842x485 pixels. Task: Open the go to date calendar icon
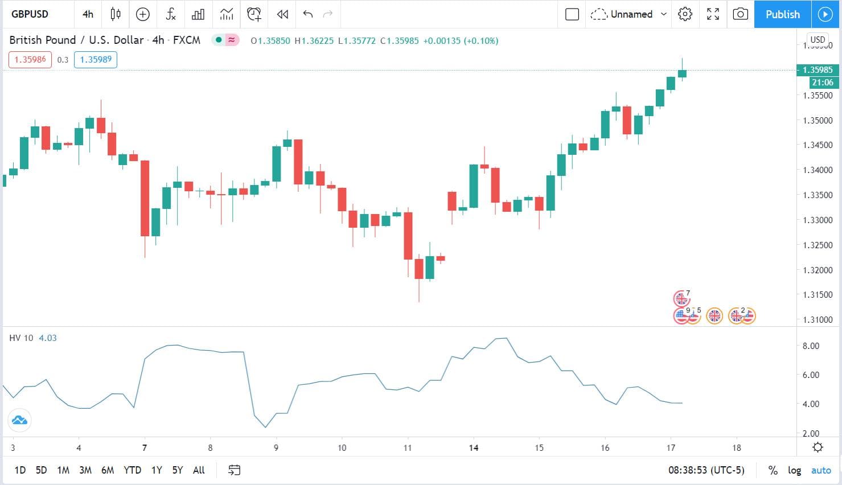tap(234, 470)
